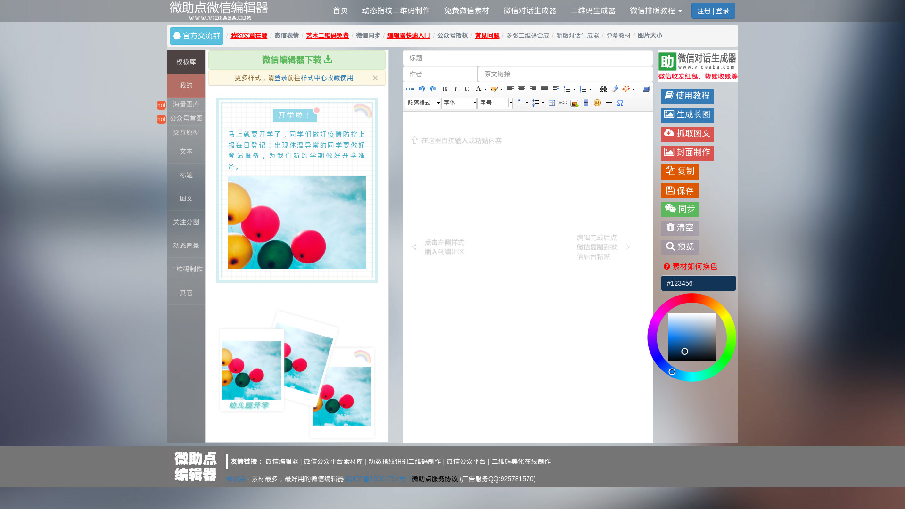905x509 pixels.
Task: Open the 字号 font size dropdown
Action: pos(495,103)
